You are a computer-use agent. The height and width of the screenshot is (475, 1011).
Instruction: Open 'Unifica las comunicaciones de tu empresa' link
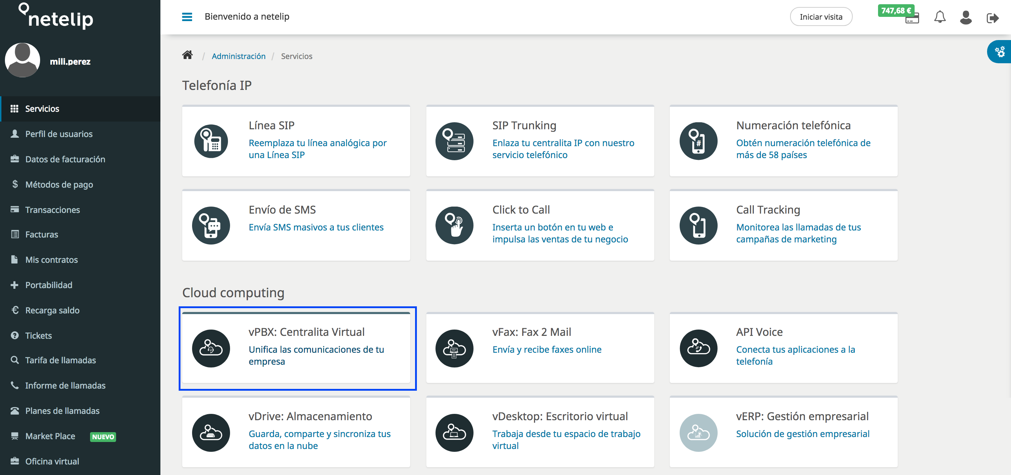tap(316, 355)
